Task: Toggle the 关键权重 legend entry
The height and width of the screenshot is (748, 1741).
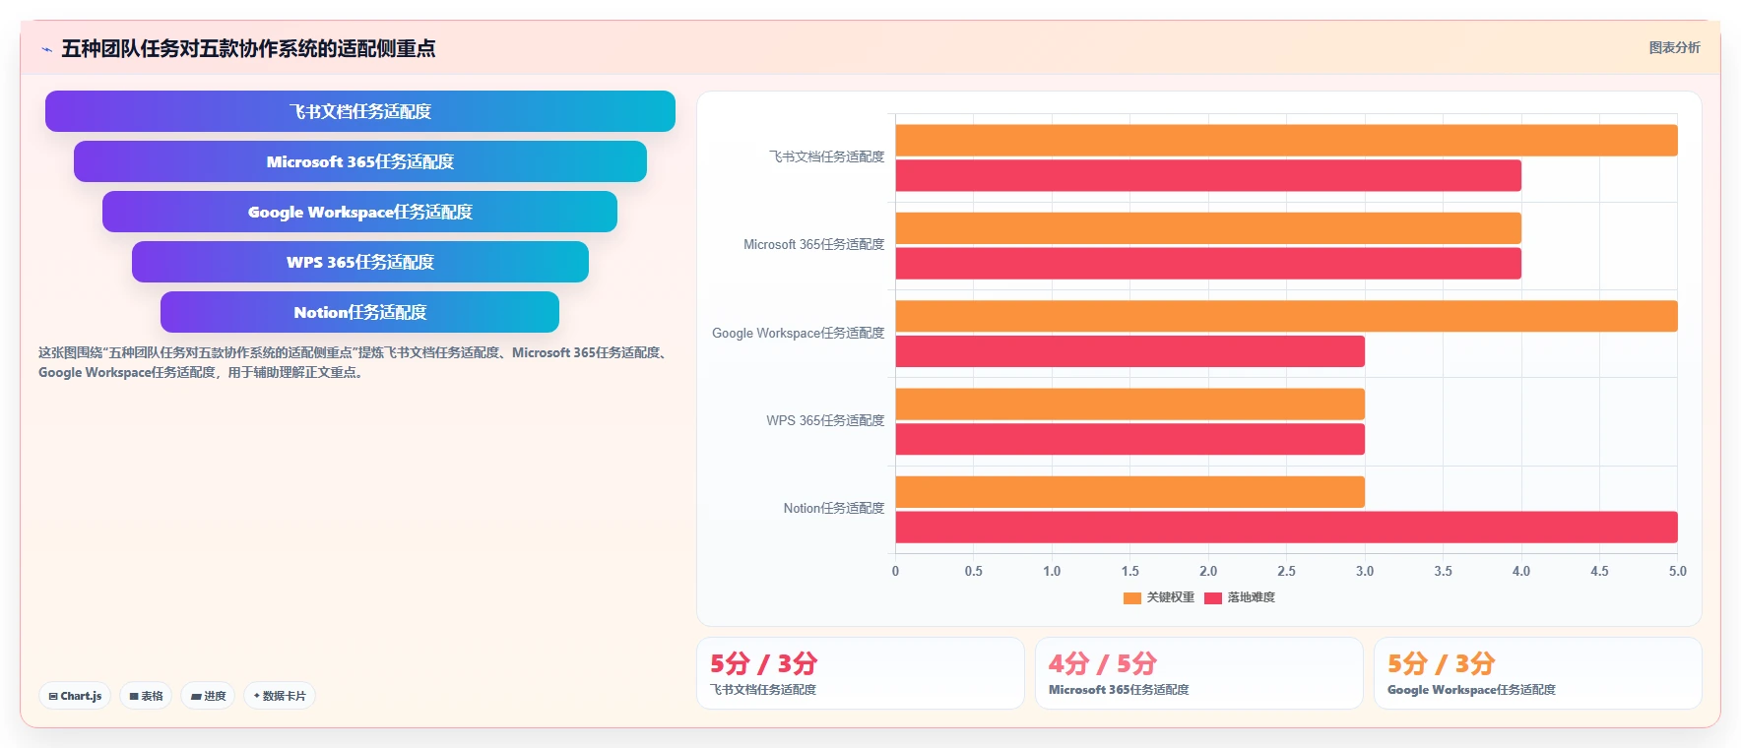Action: (x=1159, y=597)
